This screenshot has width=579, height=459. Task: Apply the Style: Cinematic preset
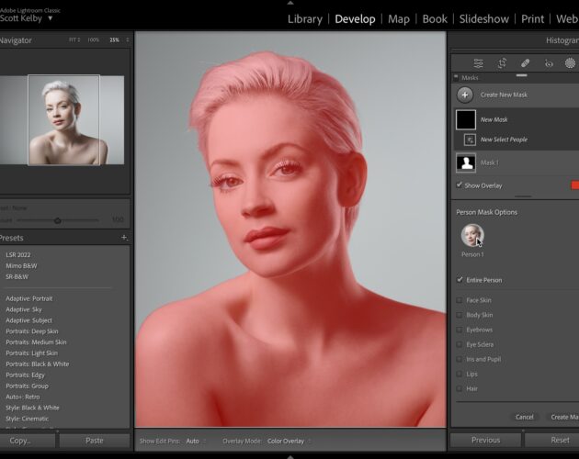pos(27,419)
